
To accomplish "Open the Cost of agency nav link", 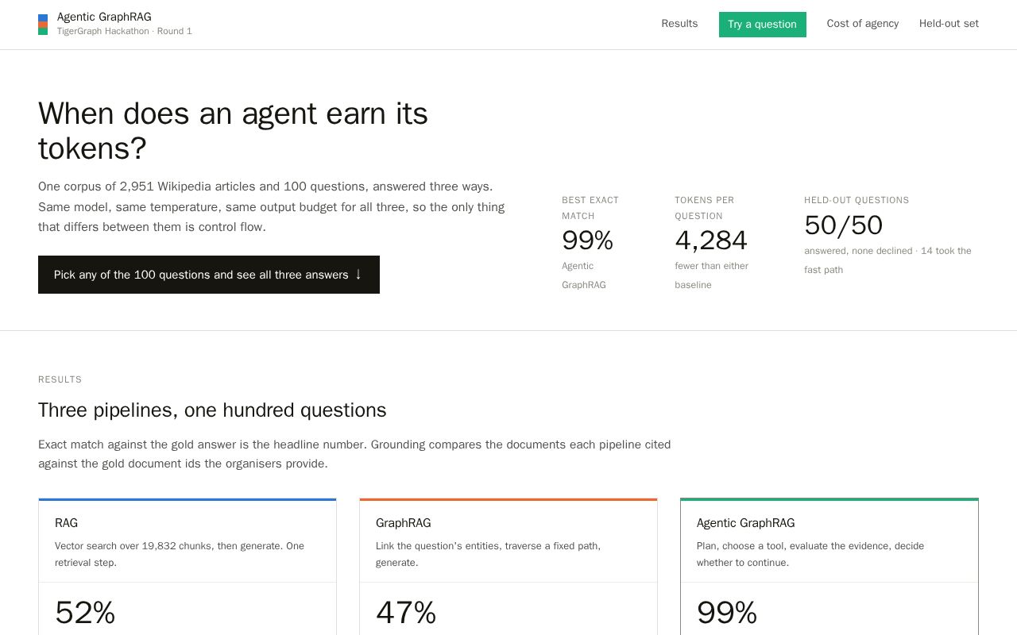I will coord(863,24).
